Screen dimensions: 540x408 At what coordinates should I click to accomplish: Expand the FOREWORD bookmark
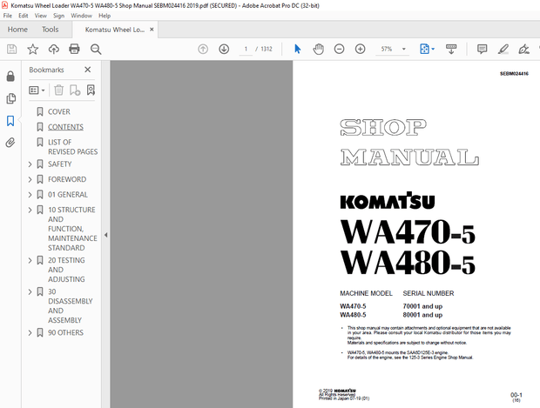(x=30, y=179)
